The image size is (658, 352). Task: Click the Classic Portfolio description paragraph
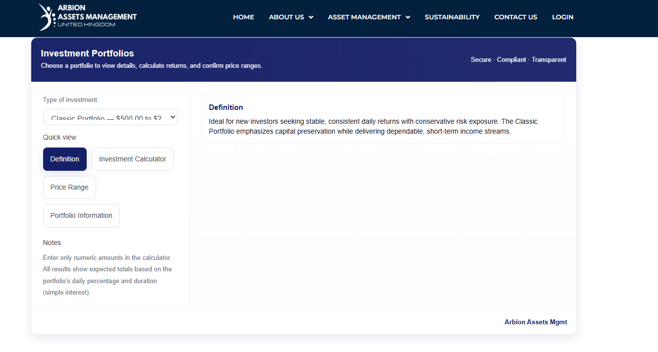tap(373, 126)
